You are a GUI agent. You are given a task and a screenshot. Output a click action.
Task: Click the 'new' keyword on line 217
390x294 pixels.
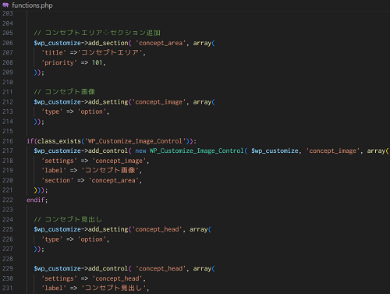pos(140,151)
